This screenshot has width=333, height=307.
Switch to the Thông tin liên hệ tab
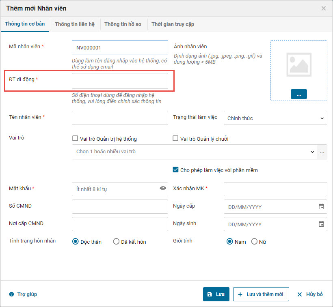pos(75,24)
